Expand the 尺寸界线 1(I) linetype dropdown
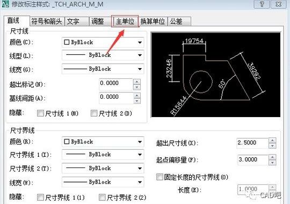The width and height of the screenshot is (290, 204). 103,155
